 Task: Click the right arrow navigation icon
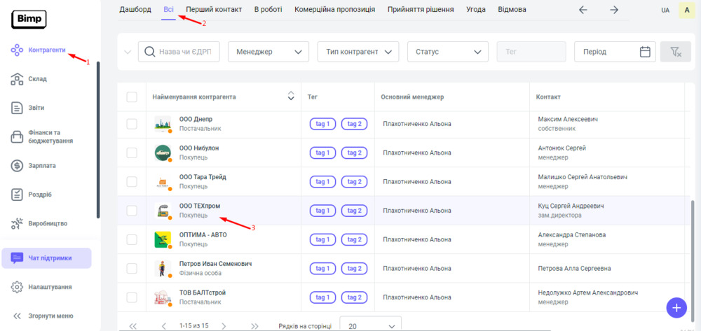[x=614, y=10]
